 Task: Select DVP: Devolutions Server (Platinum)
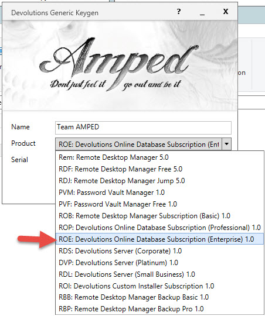(159, 262)
